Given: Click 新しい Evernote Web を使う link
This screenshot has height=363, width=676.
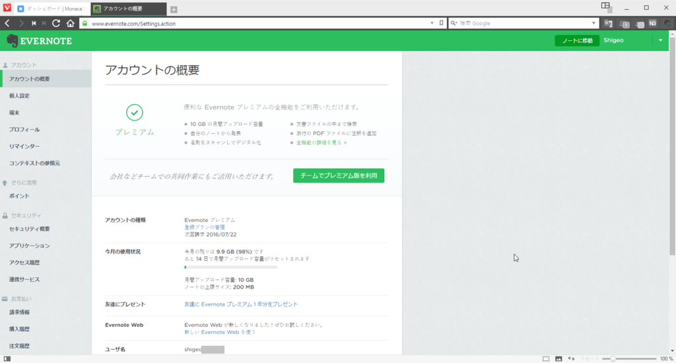Looking at the screenshot, I should point(220,332).
